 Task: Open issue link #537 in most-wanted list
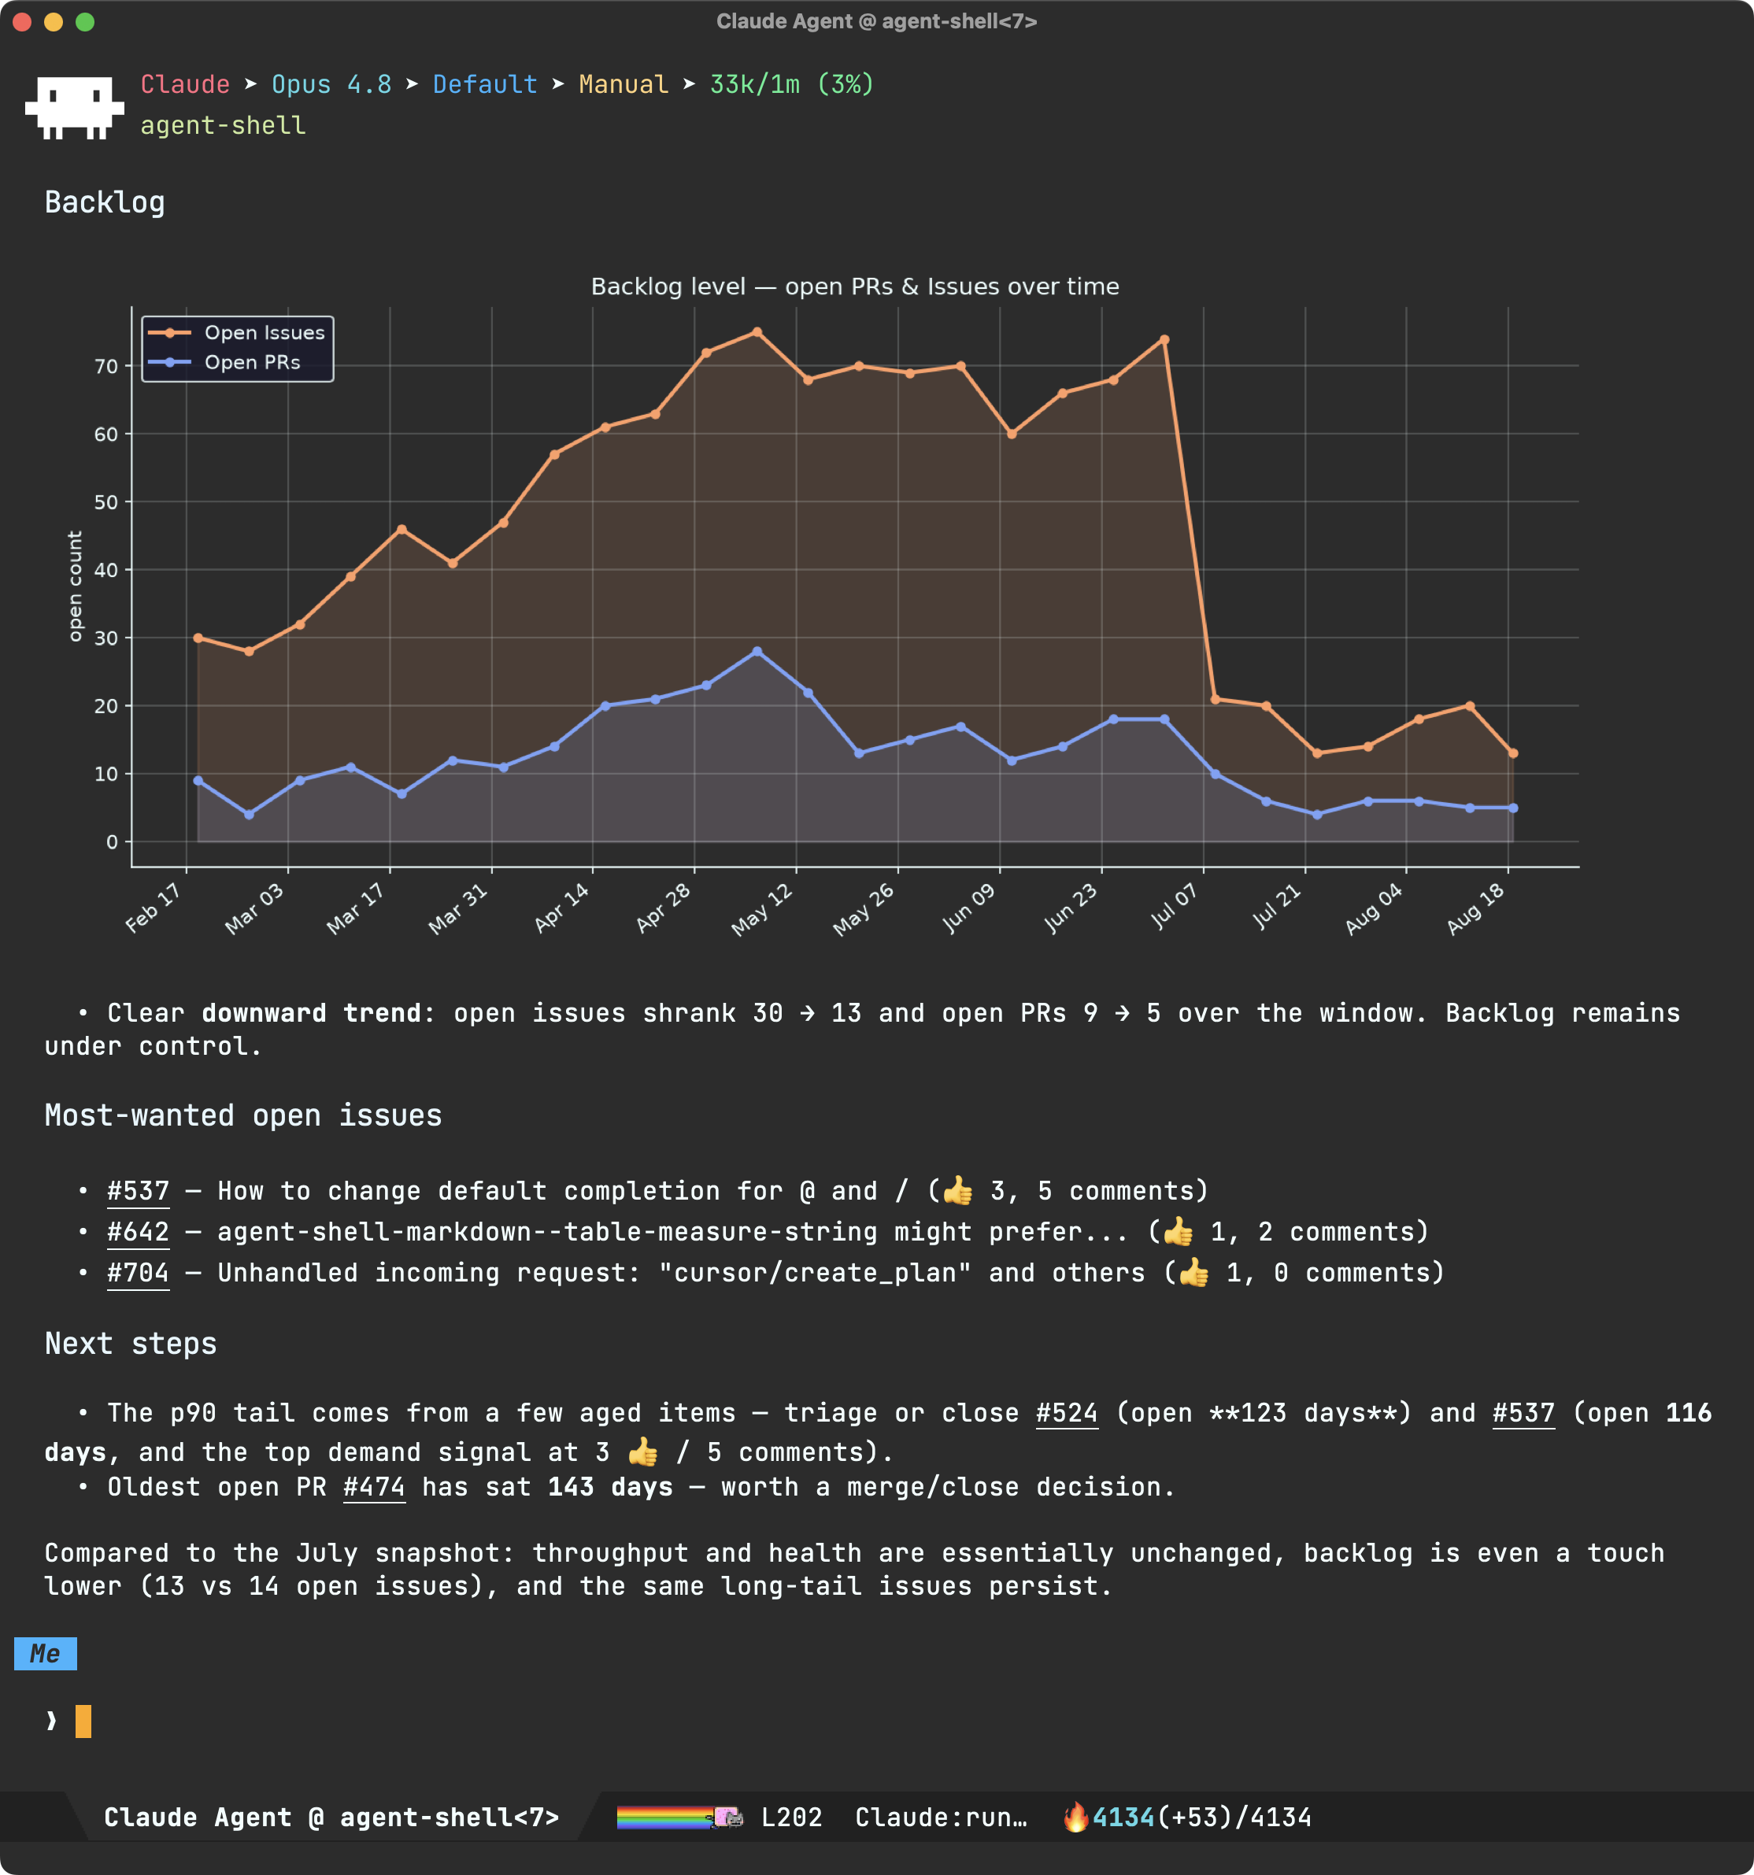(x=138, y=1191)
